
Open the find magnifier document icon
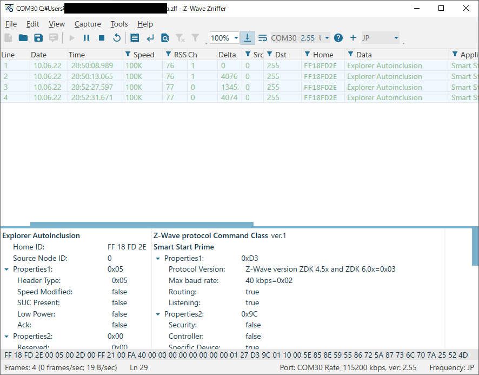(x=165, y=38)
